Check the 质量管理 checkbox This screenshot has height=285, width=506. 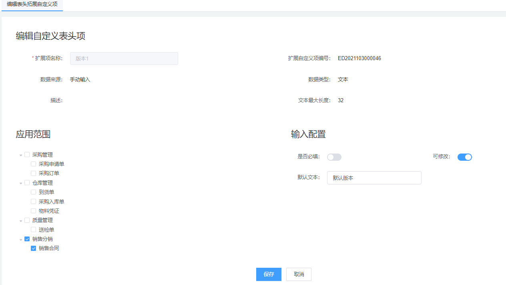pos(27,220)
